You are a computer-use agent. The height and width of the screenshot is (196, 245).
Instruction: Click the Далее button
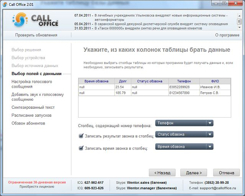194,173
